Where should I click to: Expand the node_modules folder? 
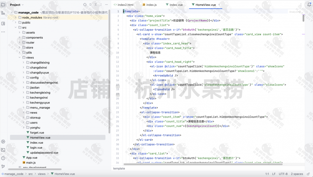pos(16,17)
